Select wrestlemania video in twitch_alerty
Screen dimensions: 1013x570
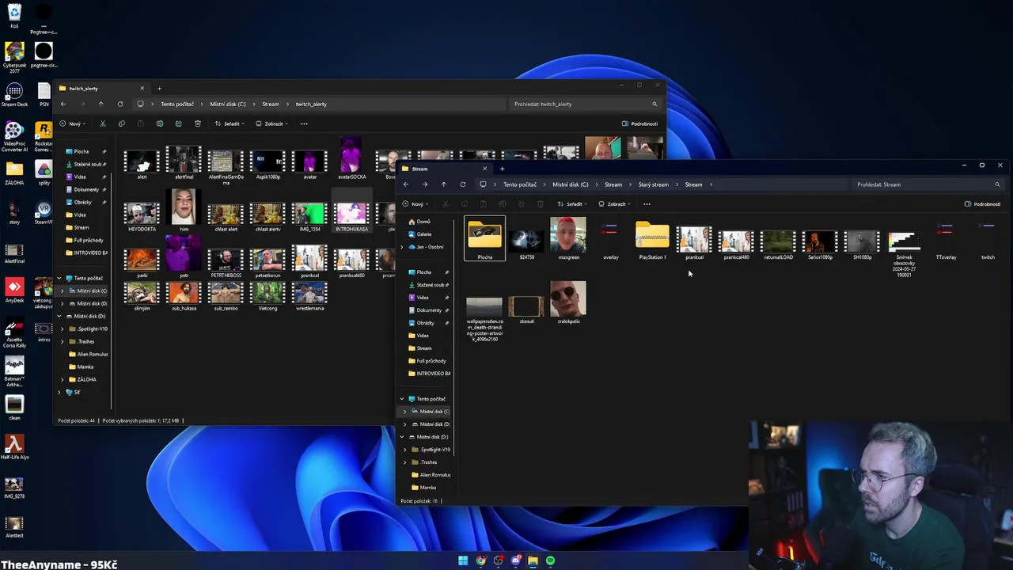(309, 296)
